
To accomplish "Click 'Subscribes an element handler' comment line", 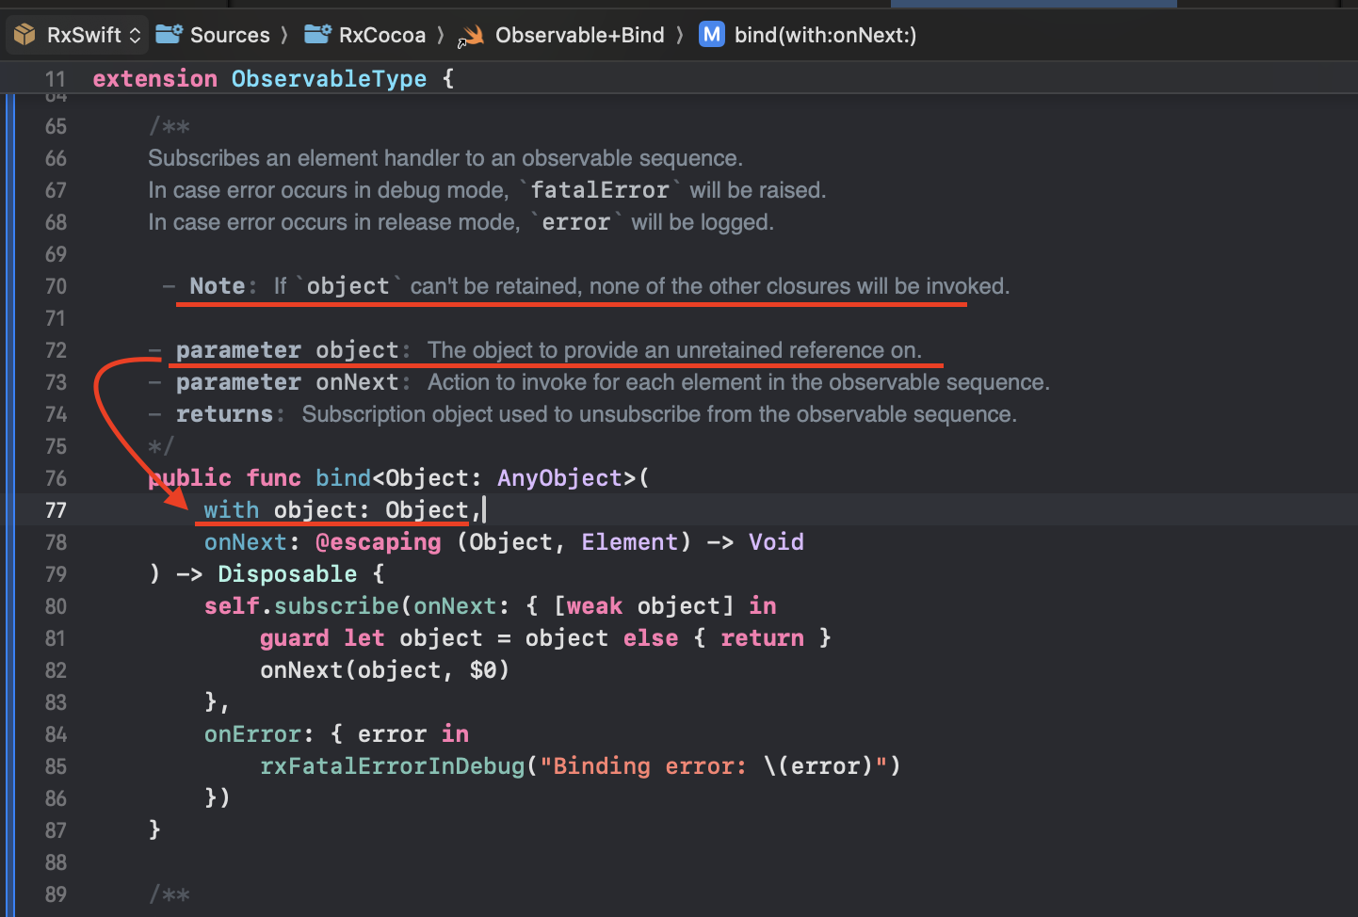I will (445, 158).
